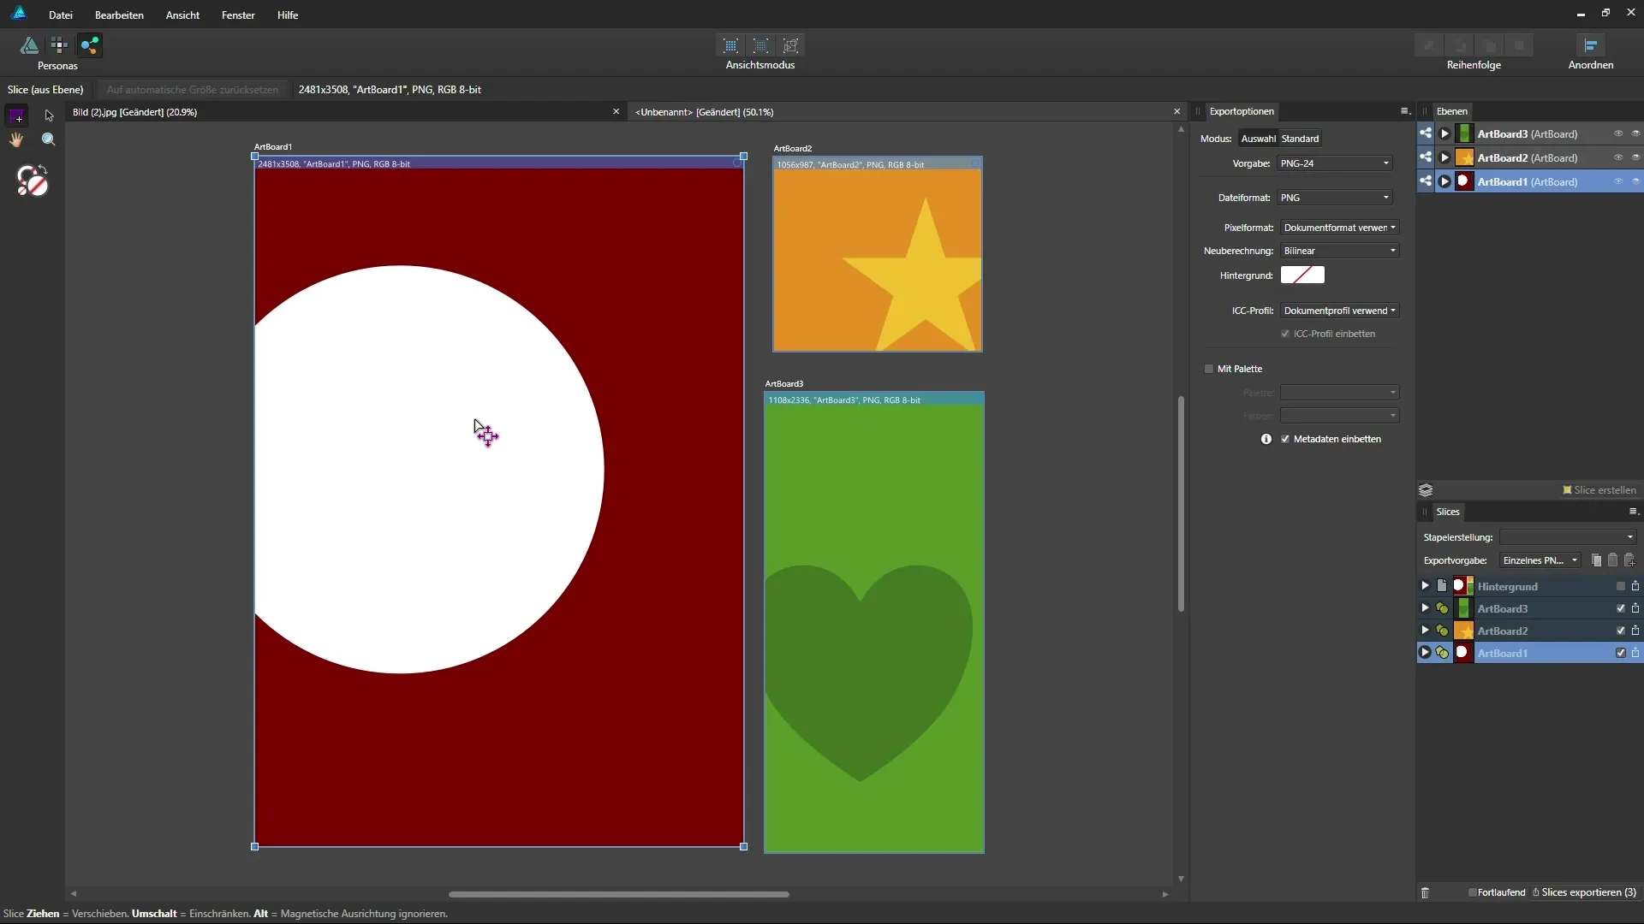
Task: Open the Stapelerstellung dropdown
Action: click(1568, 537)
